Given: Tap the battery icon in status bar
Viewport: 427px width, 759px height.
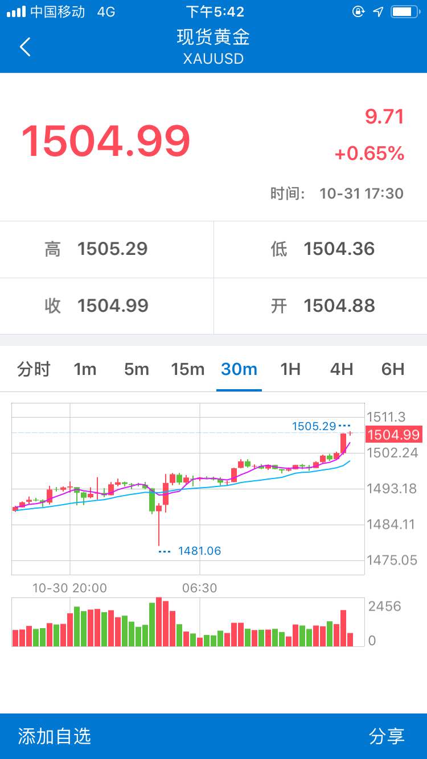Looking at the screenshot, I should coord(405,11).
